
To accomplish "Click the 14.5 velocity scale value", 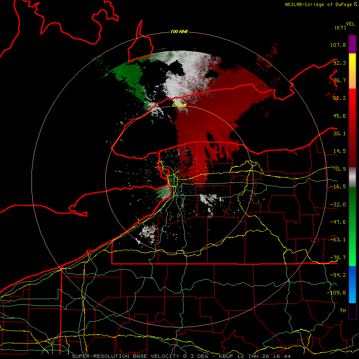I will (339, 151).
